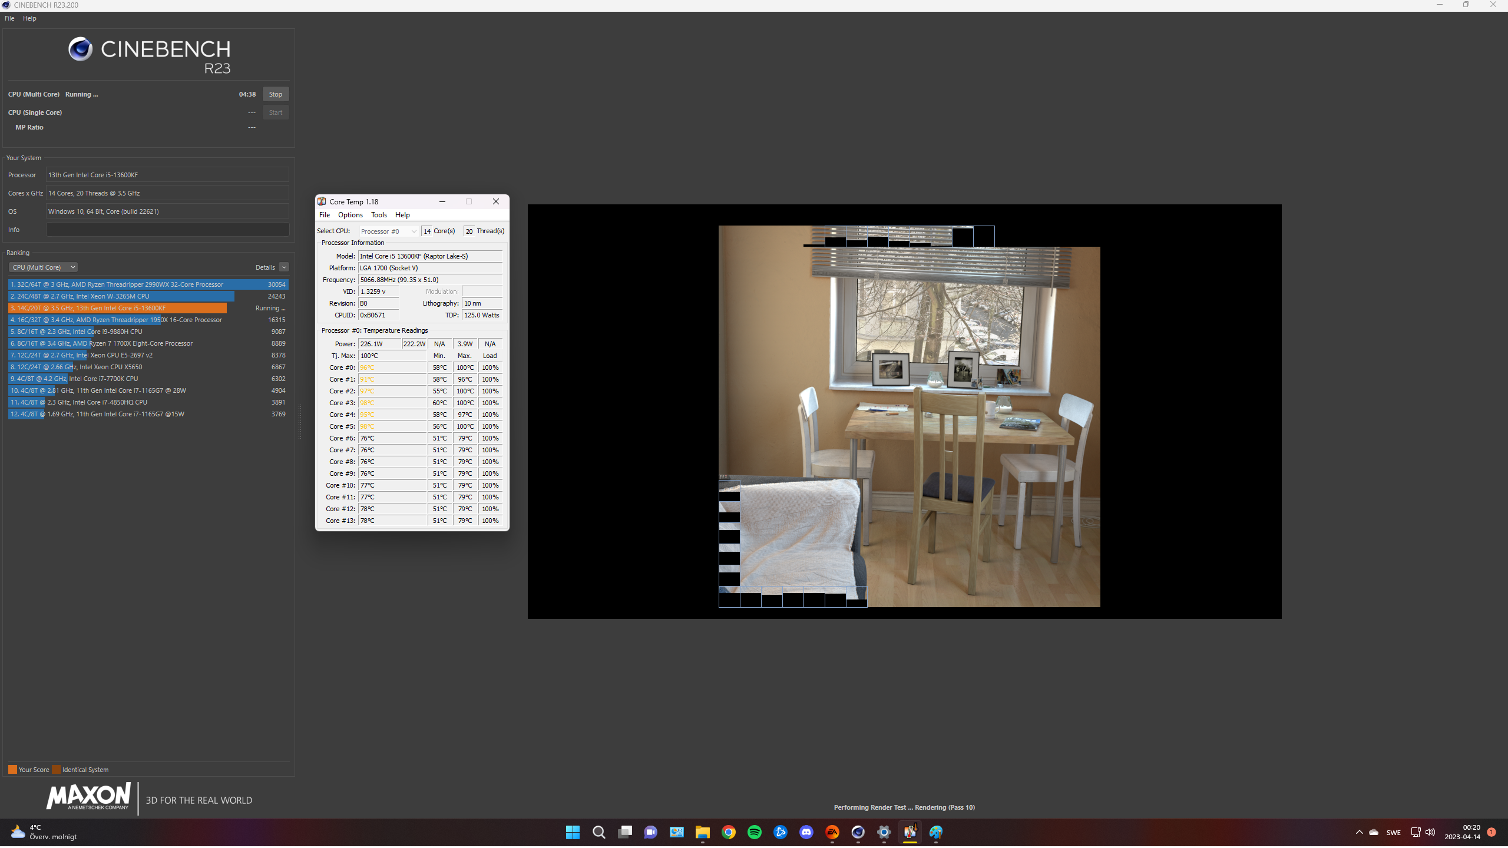Stop the running Multi Core benchmark
Image resolution: width=1508 pixels, height=848 pixels.
pyautogui.click(x=275, y=94)
